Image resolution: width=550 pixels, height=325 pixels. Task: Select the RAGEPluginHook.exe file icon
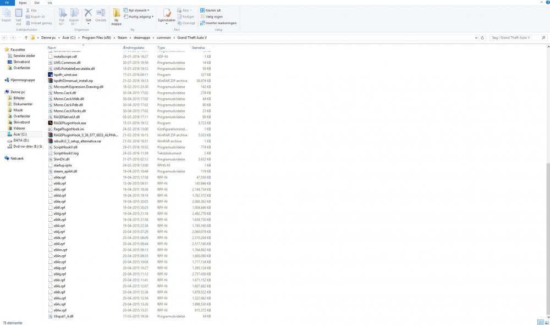[51, 123]
